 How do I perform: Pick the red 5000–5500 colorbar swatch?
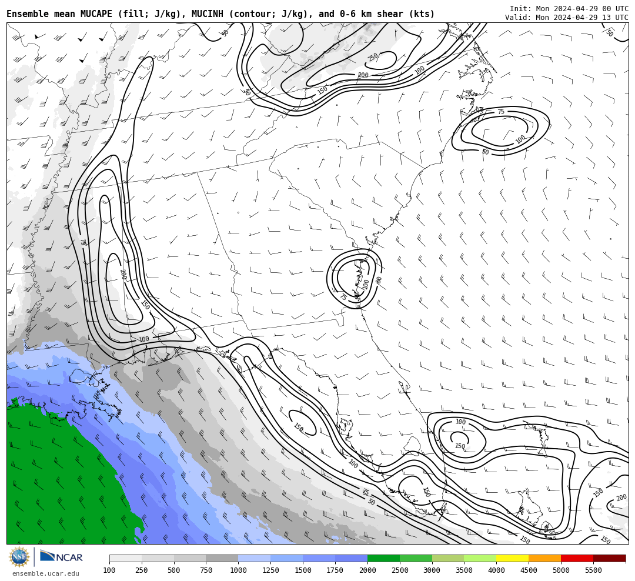coord(577,558)
